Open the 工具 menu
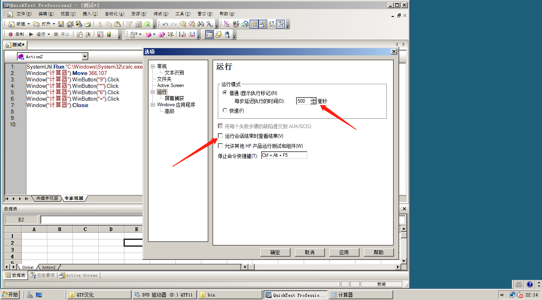 [x=183, y=13]
